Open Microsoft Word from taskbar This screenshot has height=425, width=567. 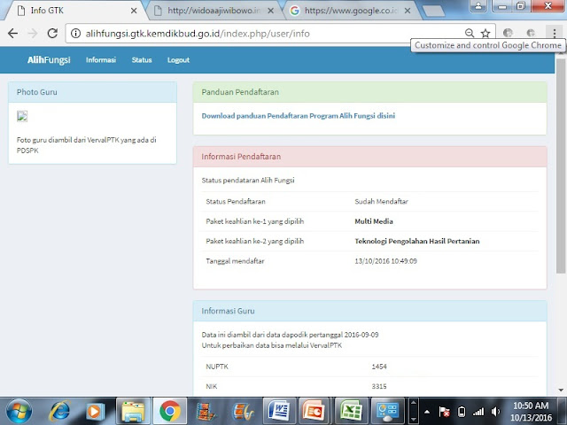point(278,411)
